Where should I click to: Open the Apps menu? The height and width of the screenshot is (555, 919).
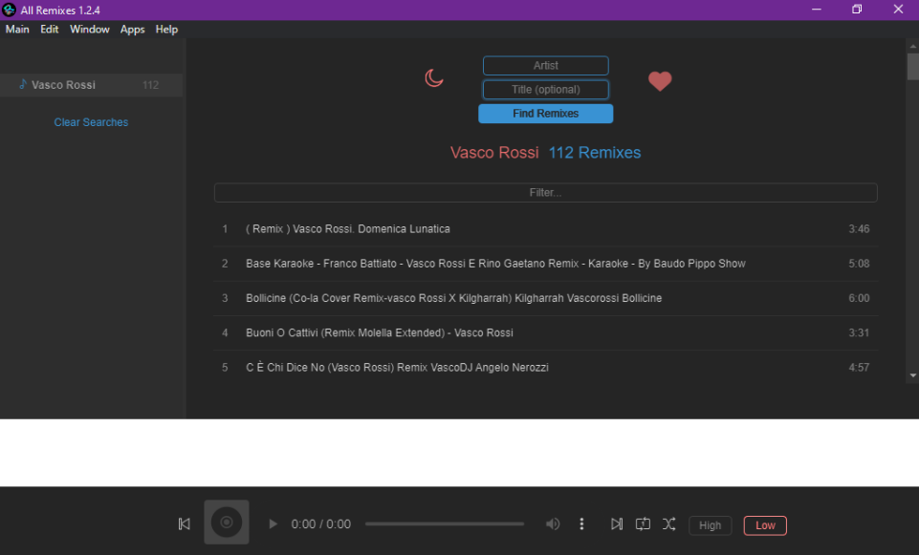[133, 30]
